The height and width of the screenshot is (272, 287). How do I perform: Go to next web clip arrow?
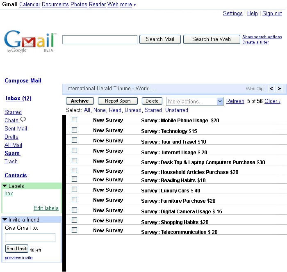pyautogui.click(x=279, y=89)
